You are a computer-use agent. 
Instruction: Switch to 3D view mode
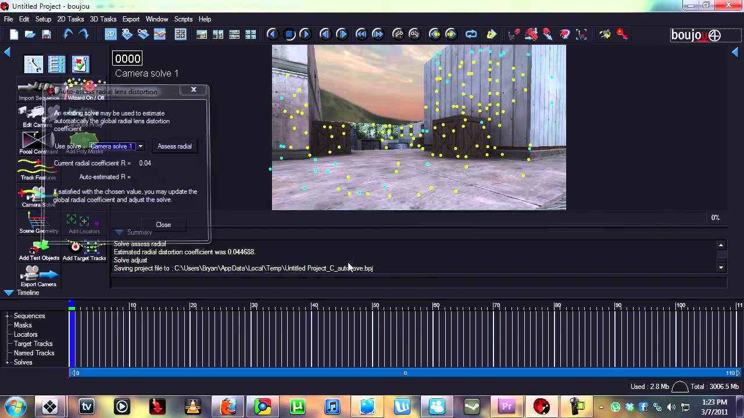[127, 35]
